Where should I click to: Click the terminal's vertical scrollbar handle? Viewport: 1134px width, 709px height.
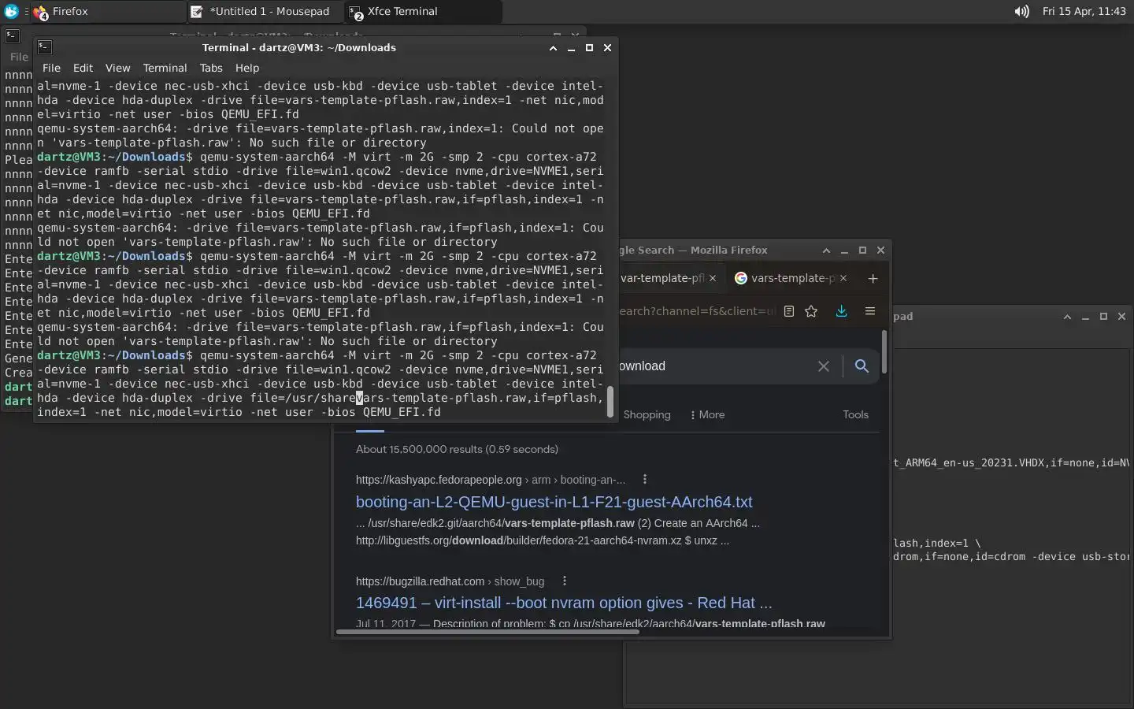click(x=610, y=401)
